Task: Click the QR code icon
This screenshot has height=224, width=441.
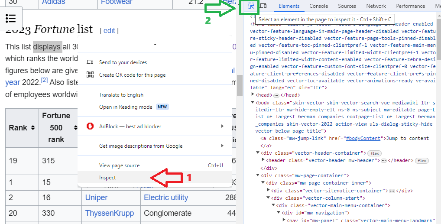Action: (90, 75)
